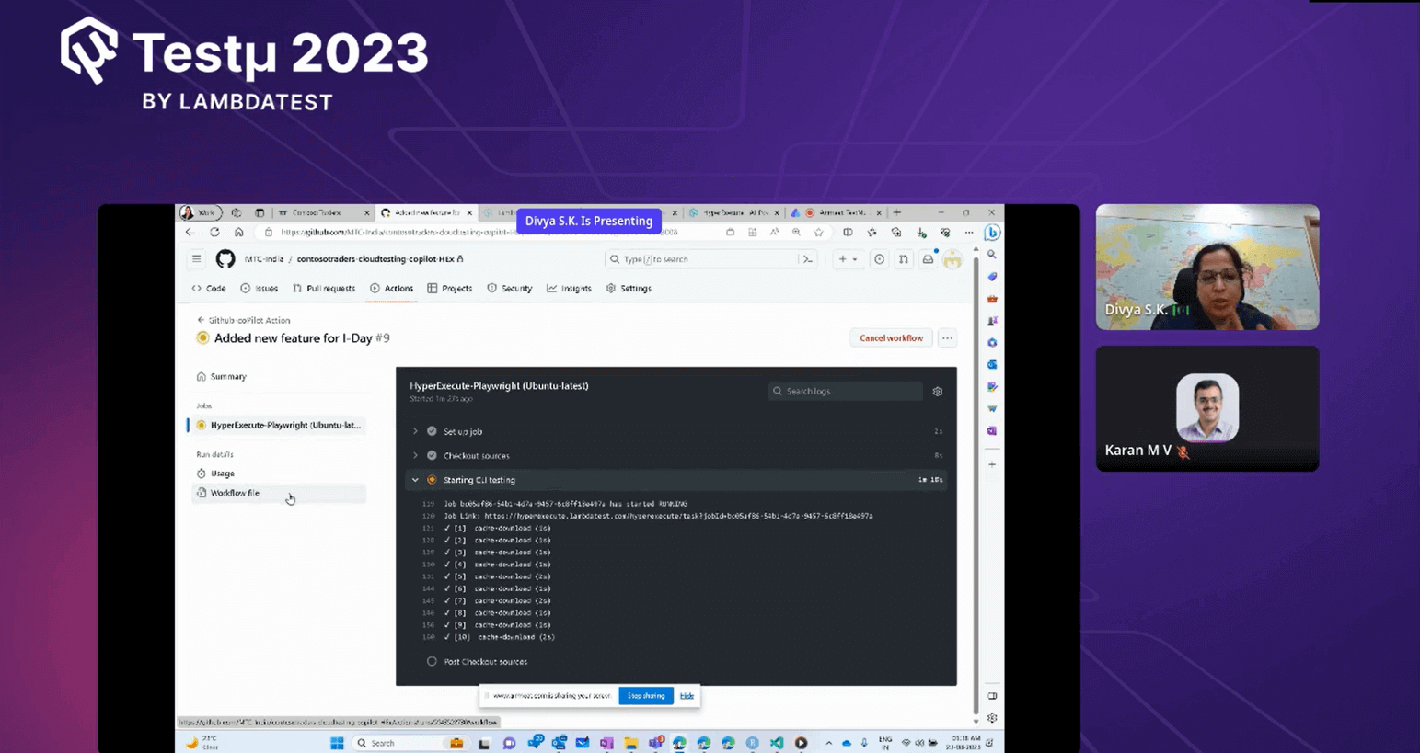The image size is (1420, 753).
Task: Open the GitHub command palette icon
Action: click(808, 259)
